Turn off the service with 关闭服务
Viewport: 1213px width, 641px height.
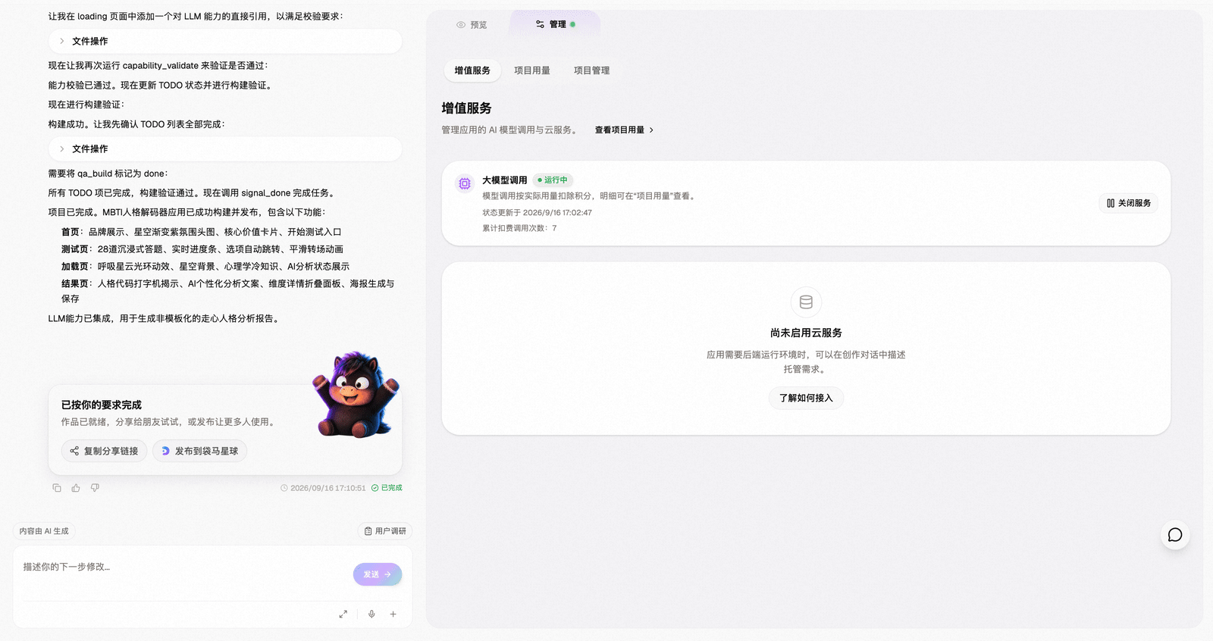pyautogui.click(x=1129, y=203)
